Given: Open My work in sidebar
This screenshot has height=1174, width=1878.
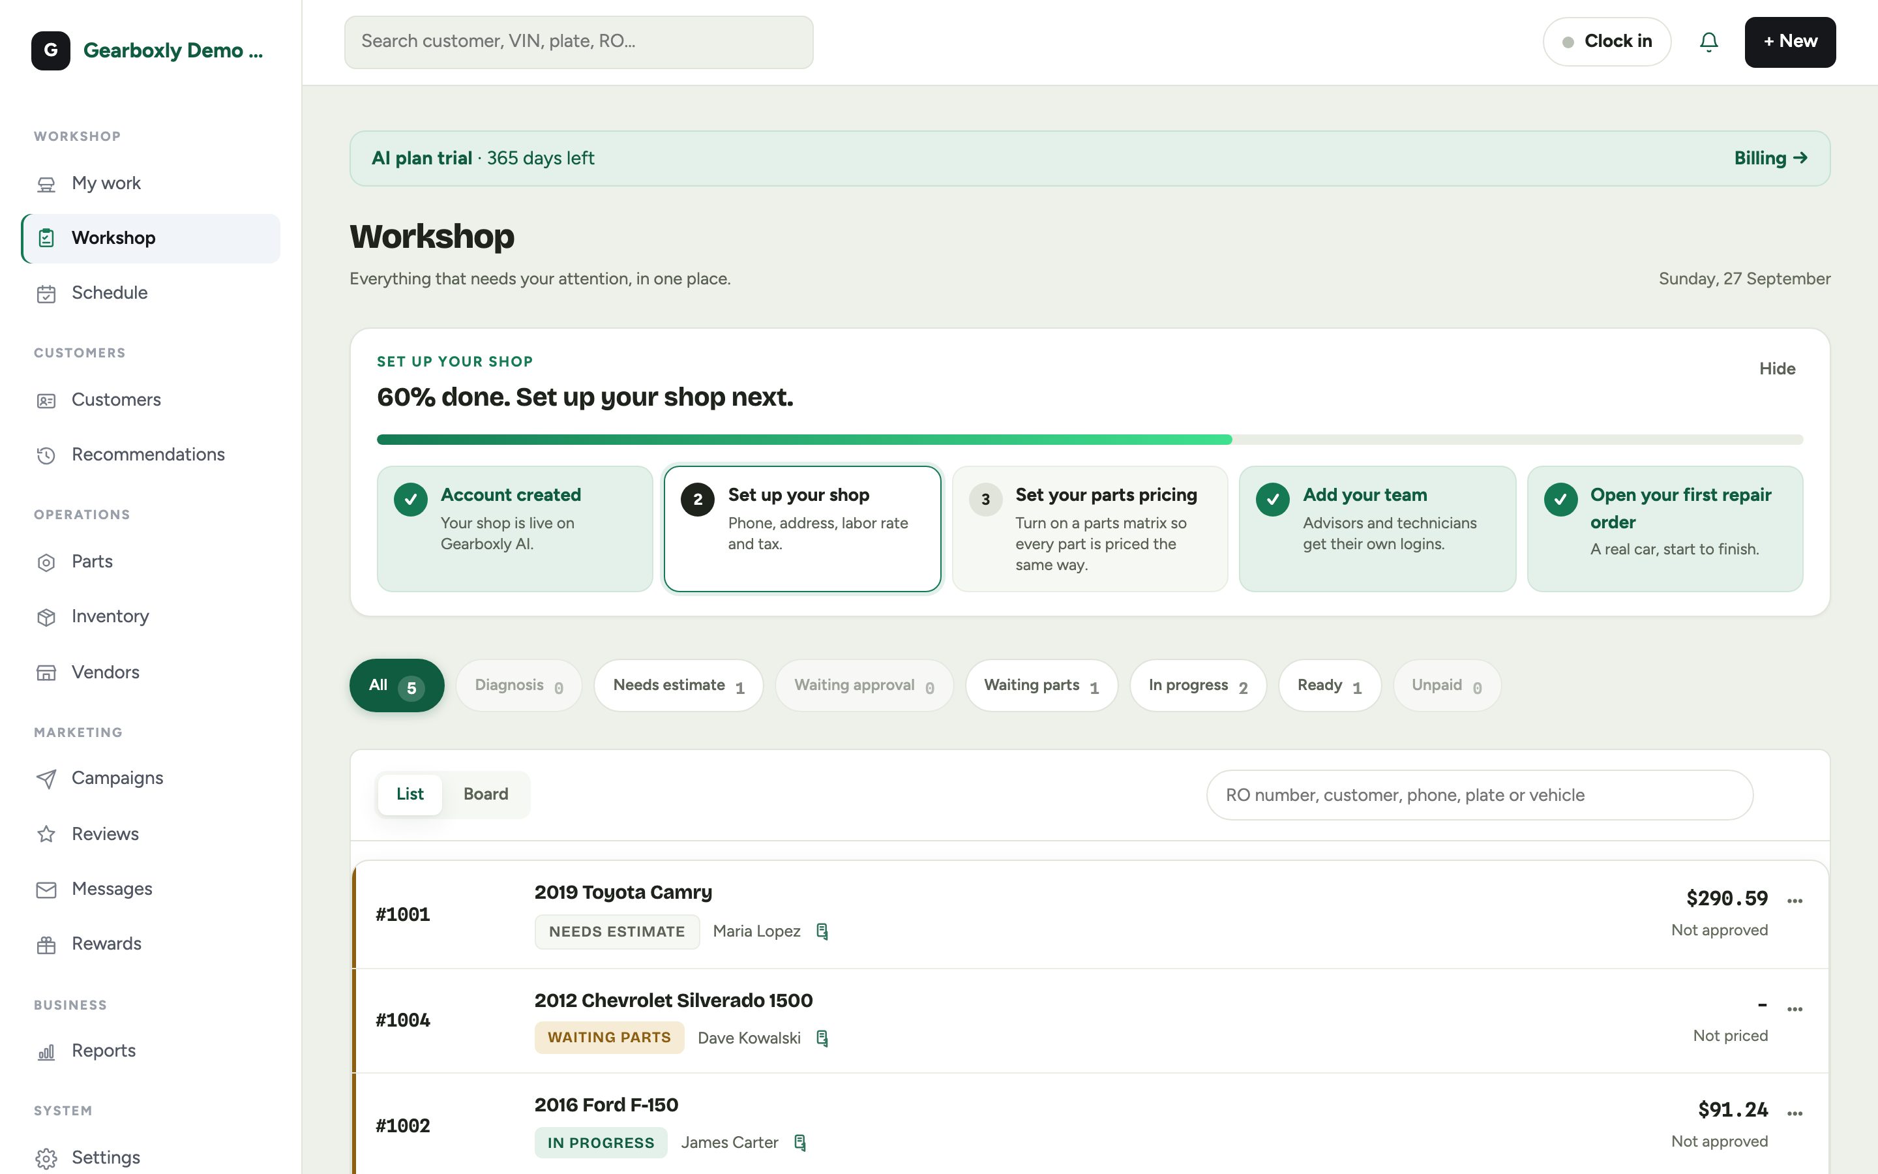Looking at the screenshot, I should pos(151,183).
